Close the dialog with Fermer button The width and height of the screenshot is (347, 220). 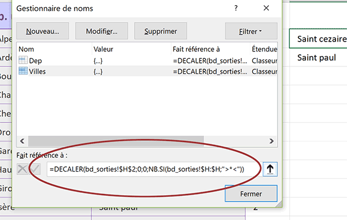251,193
